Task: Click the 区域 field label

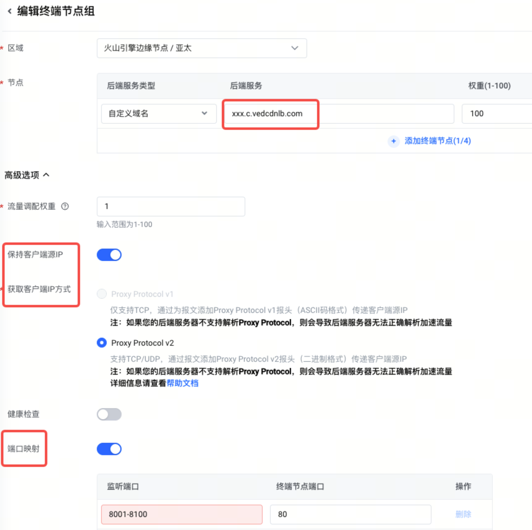Action: pos(15,48)
